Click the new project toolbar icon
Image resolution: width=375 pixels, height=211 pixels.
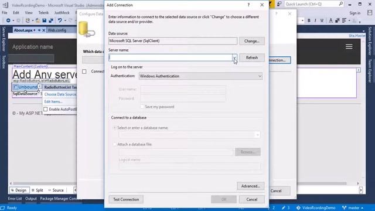[28, 21]
